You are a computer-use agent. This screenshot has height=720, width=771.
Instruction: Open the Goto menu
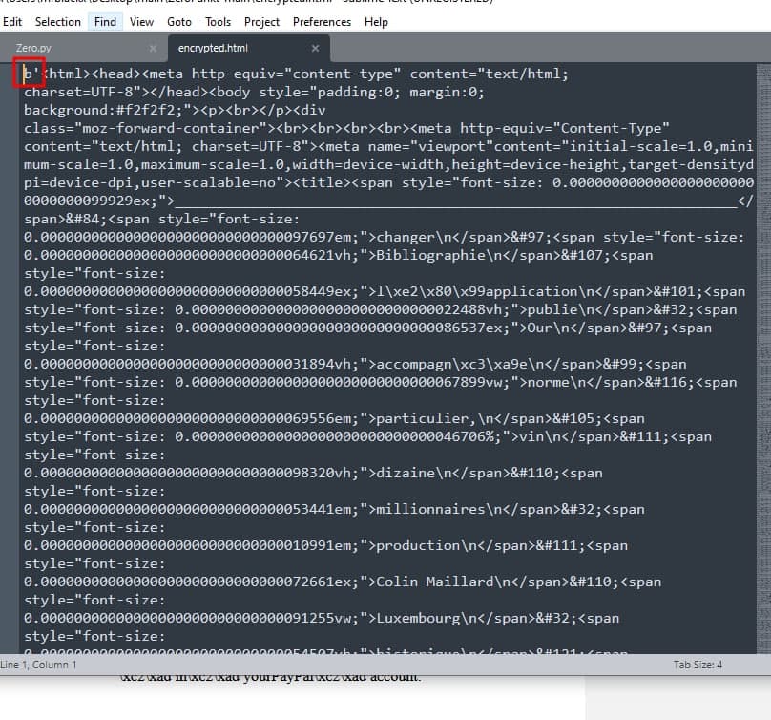tap(179, 21)
